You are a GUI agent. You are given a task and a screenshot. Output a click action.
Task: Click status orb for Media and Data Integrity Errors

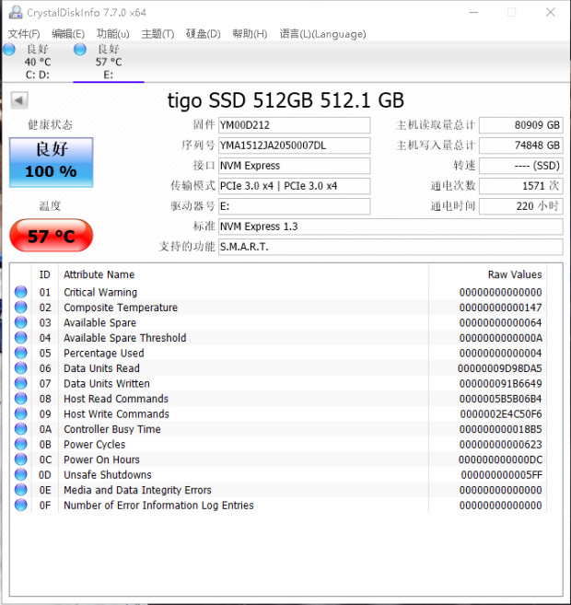(x=21, y=490)
